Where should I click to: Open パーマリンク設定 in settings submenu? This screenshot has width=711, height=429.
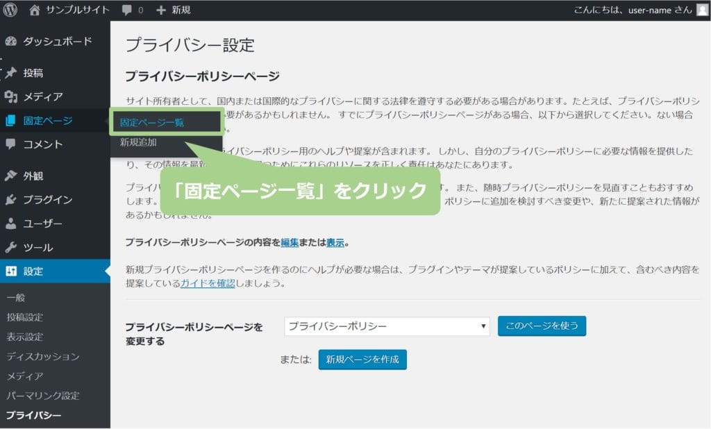pos(42,396)
